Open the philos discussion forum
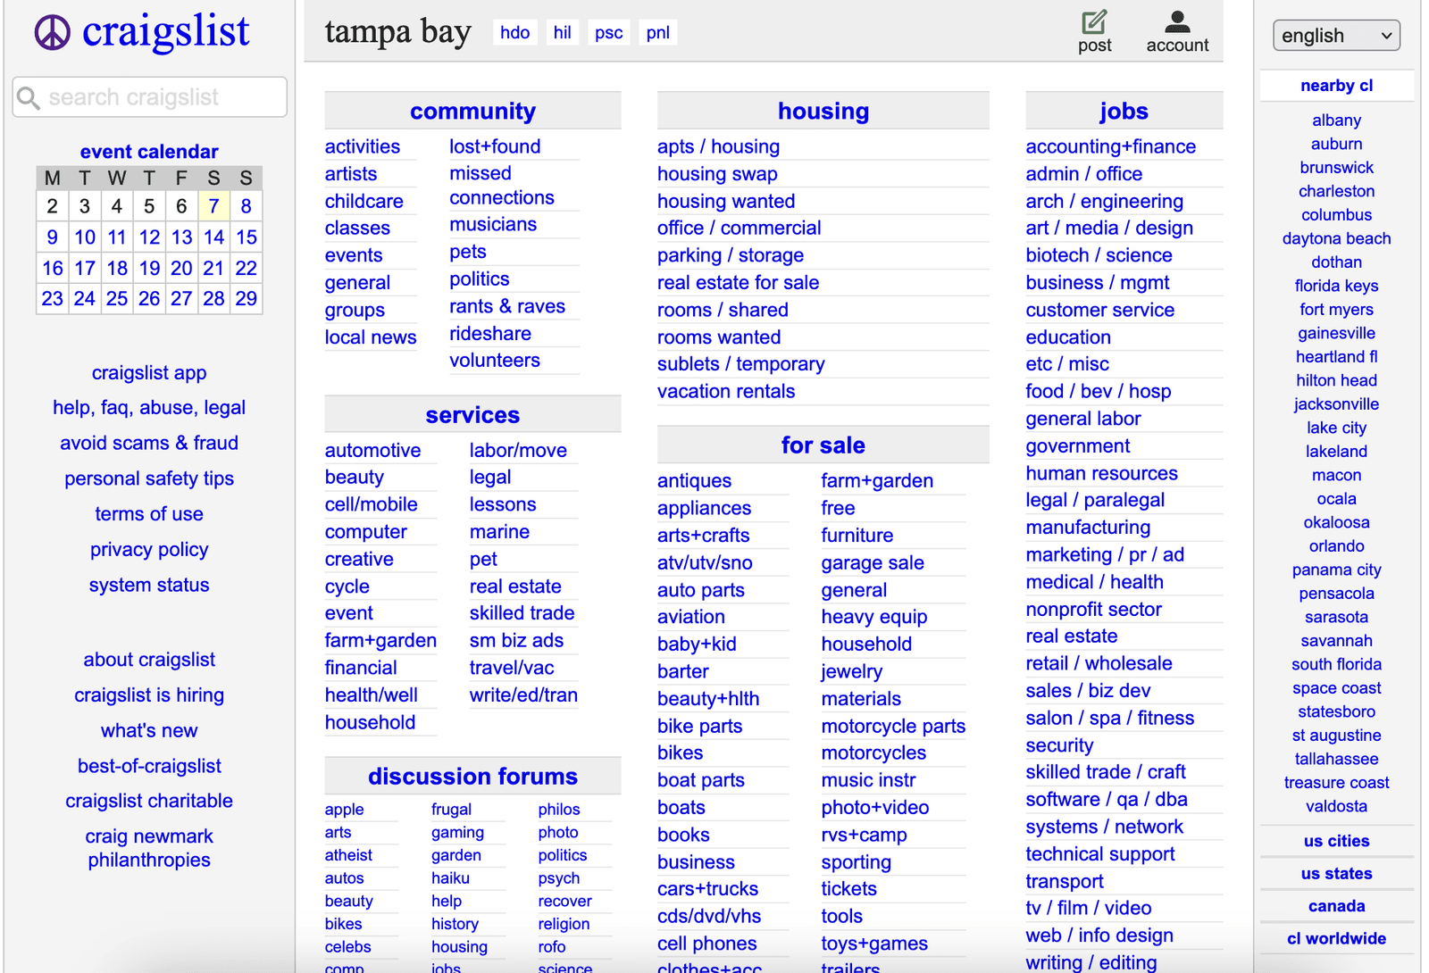Screen dimensions: 1429x973 point(558,810)
